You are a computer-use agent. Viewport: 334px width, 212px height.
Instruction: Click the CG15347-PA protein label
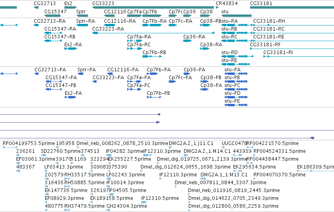(61, 78)
